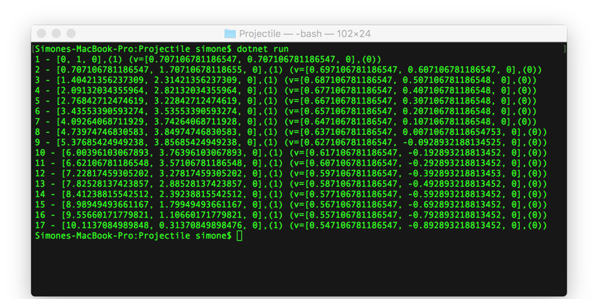Click the block cursor at the final prompt
The image size is (598, 299).
click(x=239, y=235)
